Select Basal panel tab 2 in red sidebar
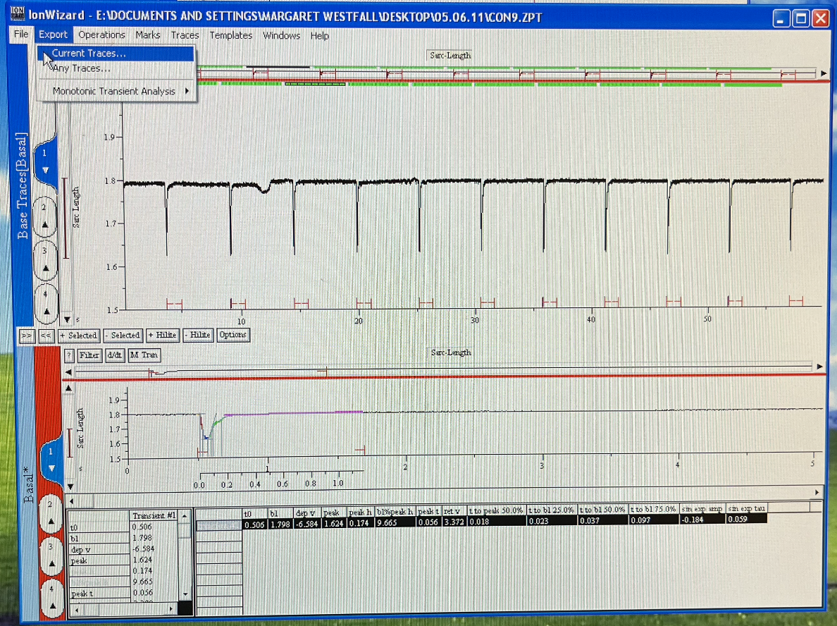 pos(49,512)
